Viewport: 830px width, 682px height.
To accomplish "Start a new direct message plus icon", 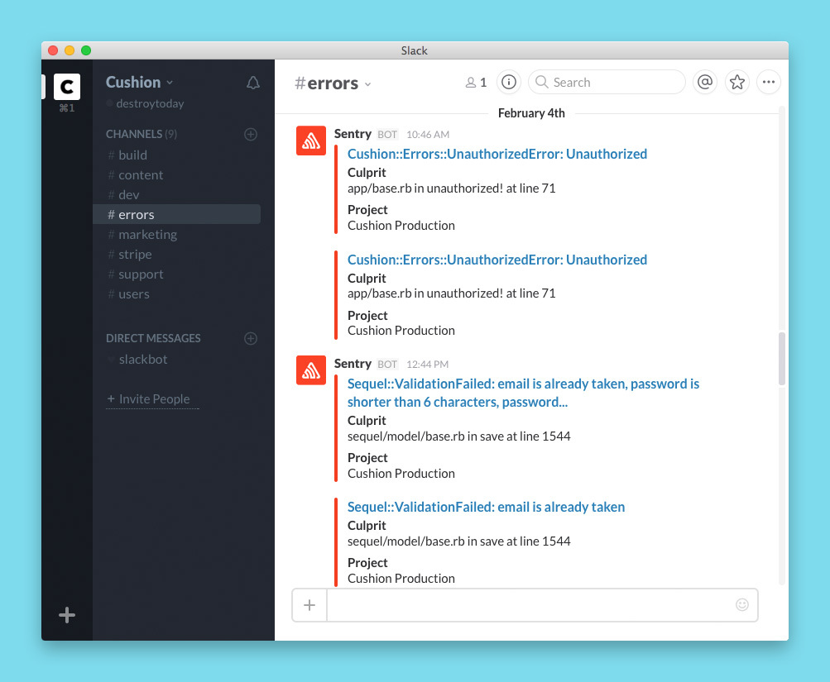I will (251, 338).
